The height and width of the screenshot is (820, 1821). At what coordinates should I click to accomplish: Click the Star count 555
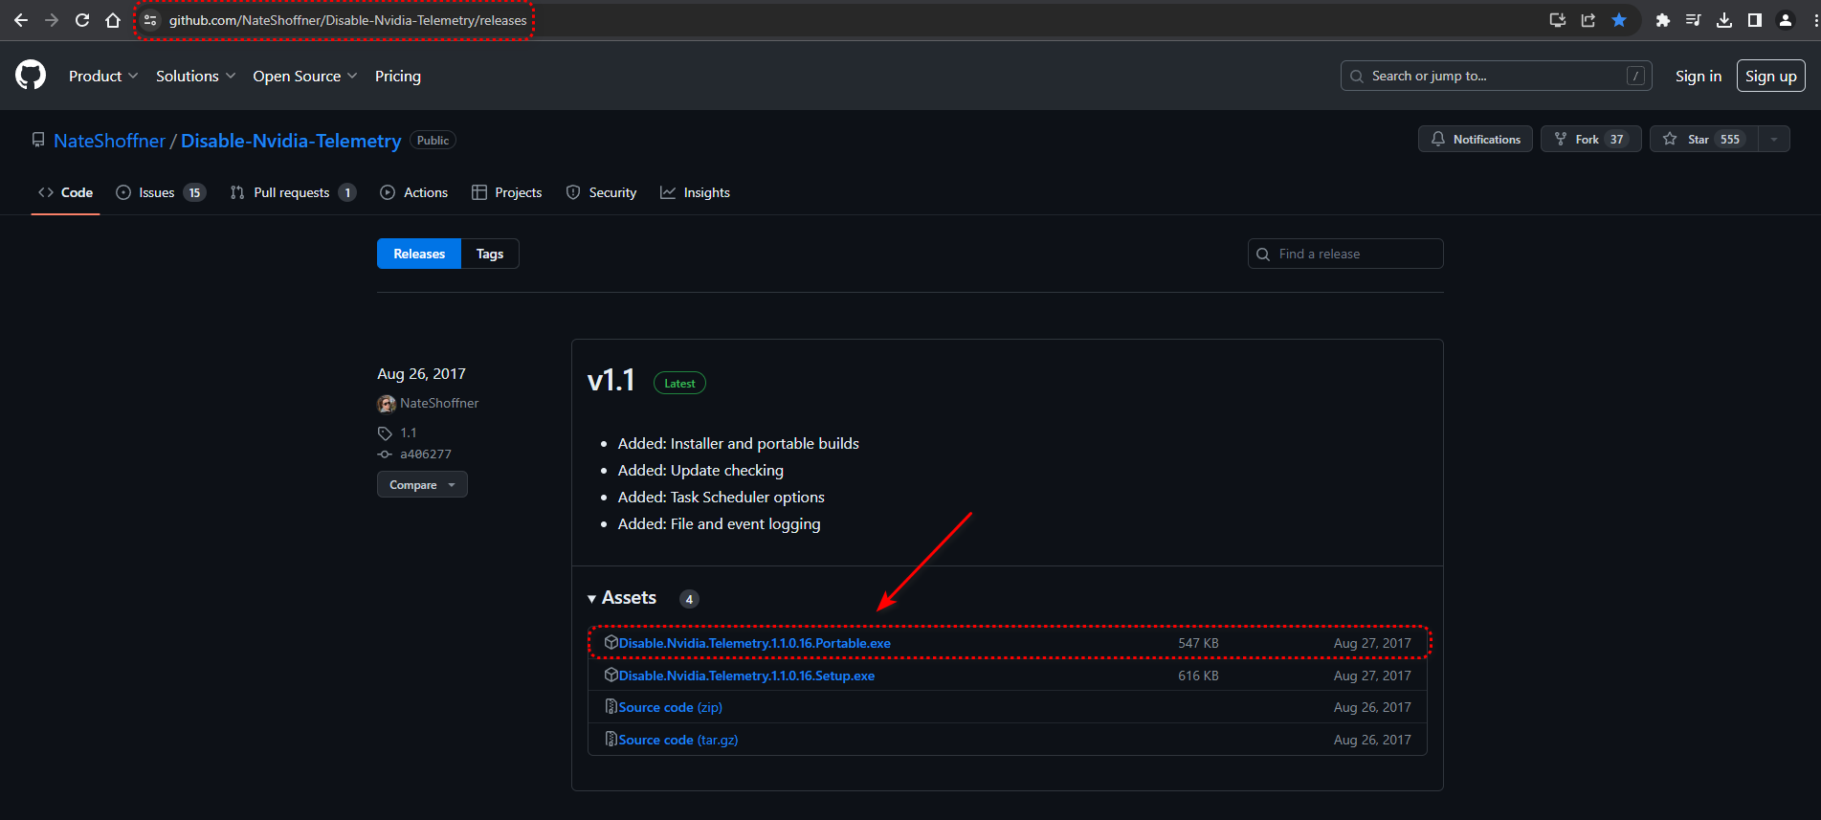[x=1730, y=139]
